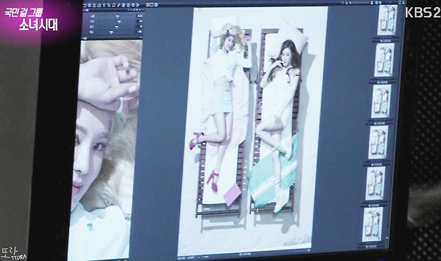Screen dimensions: 441x261
Task: Click the search magnifier above the browser
Action: pos(376,3)
